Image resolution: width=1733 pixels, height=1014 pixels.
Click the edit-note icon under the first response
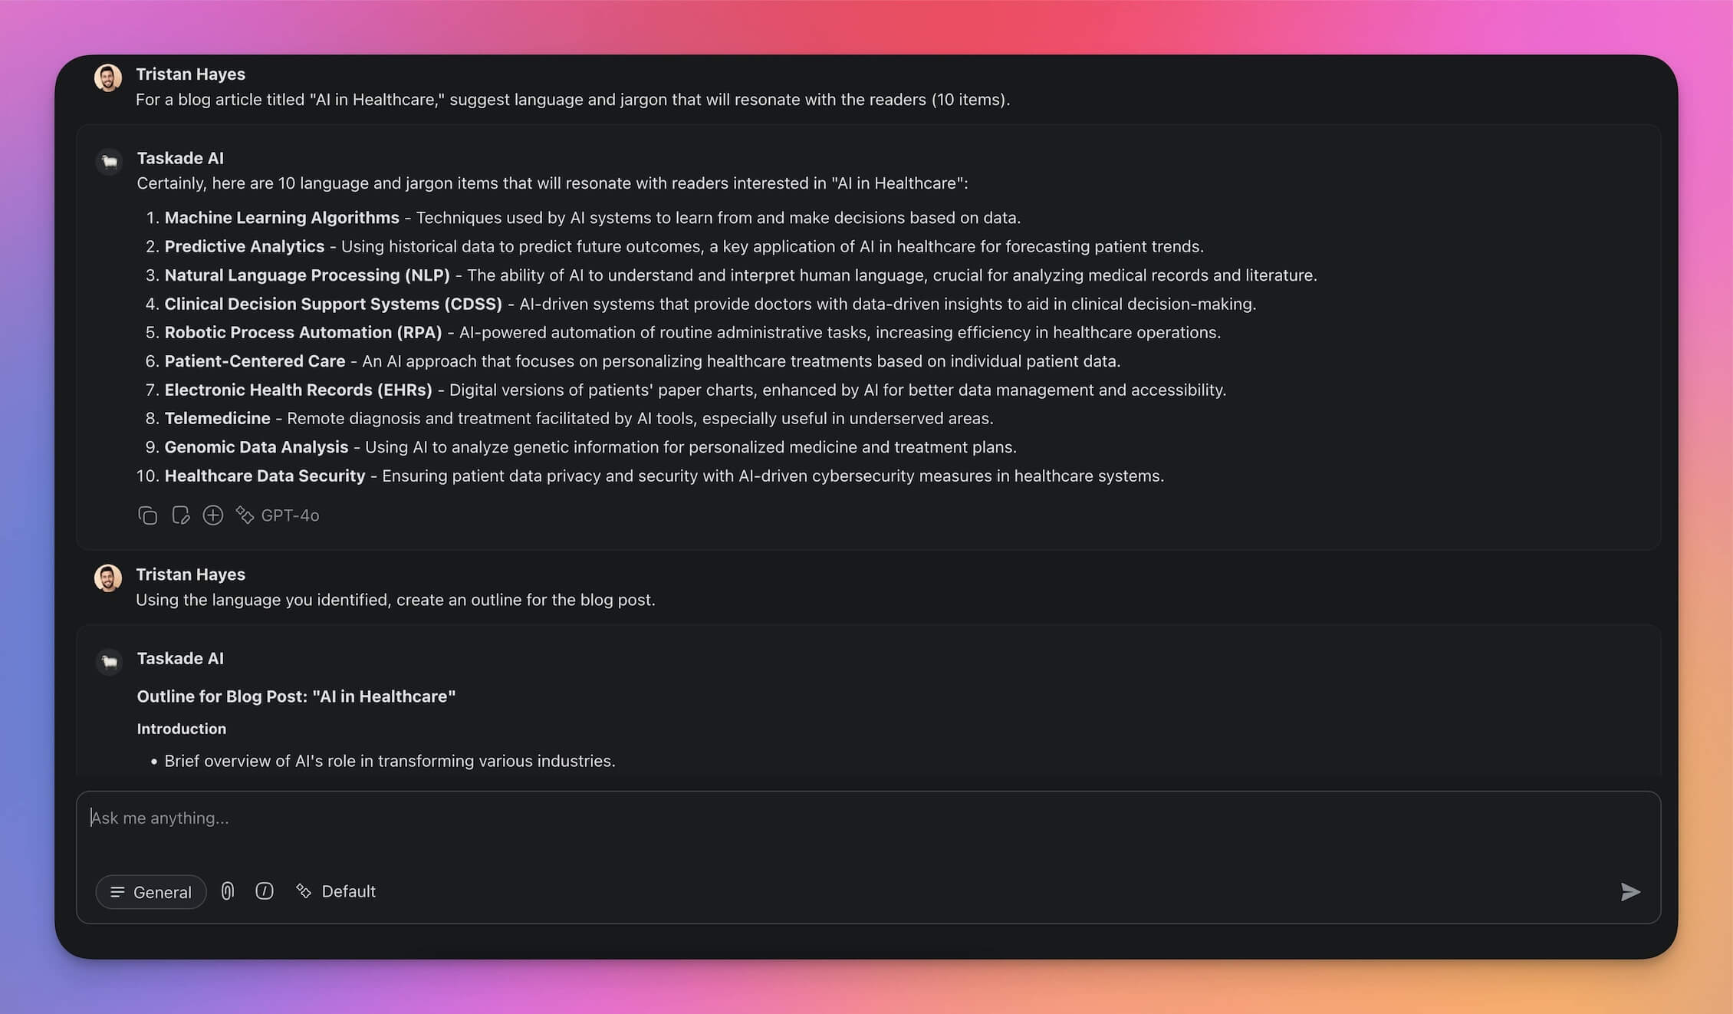point(180,515)
